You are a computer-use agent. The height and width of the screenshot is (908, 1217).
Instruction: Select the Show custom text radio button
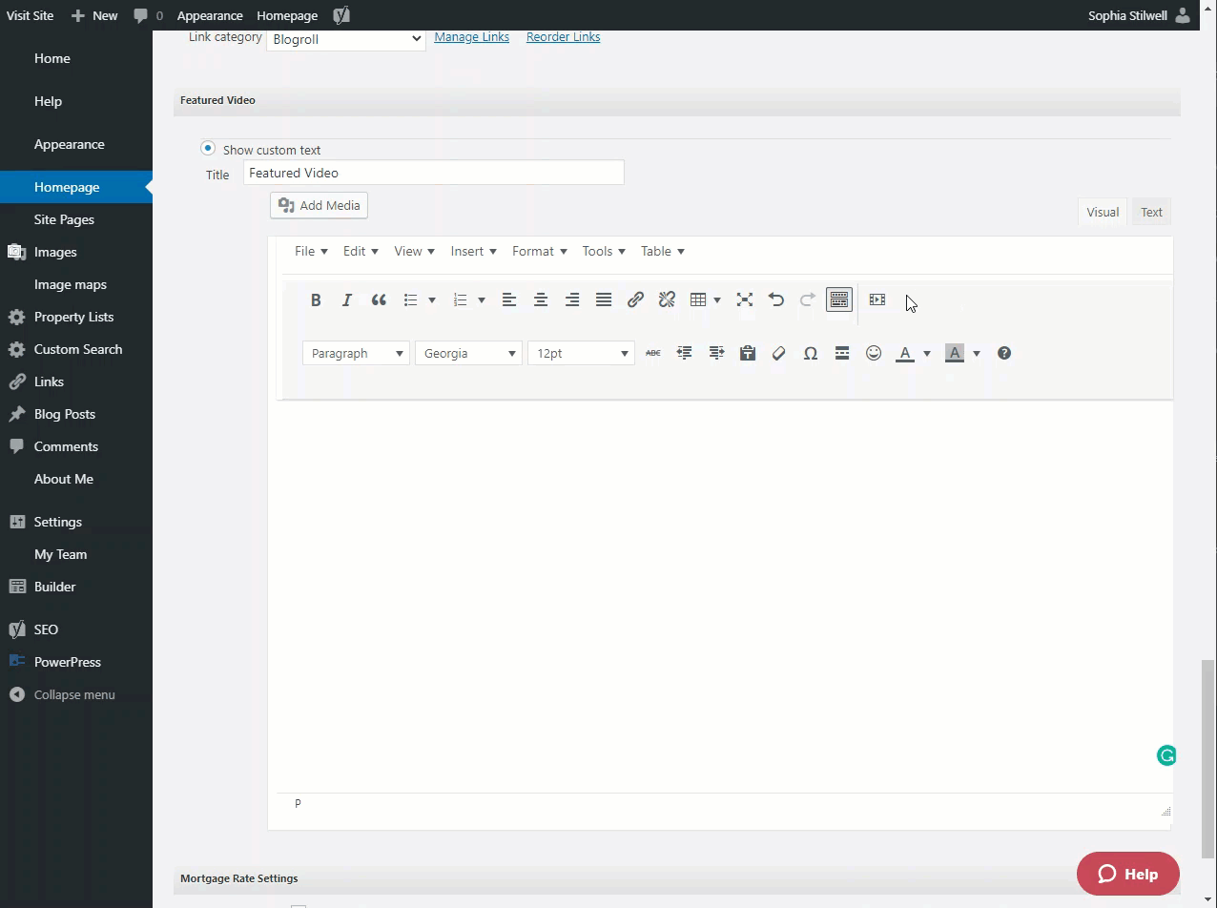click(208, 149)
